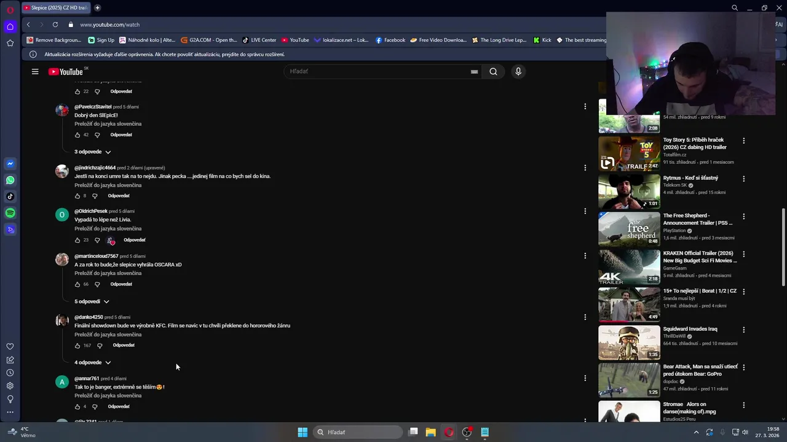Reload the page with the refresh icon
The width and height of the screenshot is (787, 442).
click(55, 25)
